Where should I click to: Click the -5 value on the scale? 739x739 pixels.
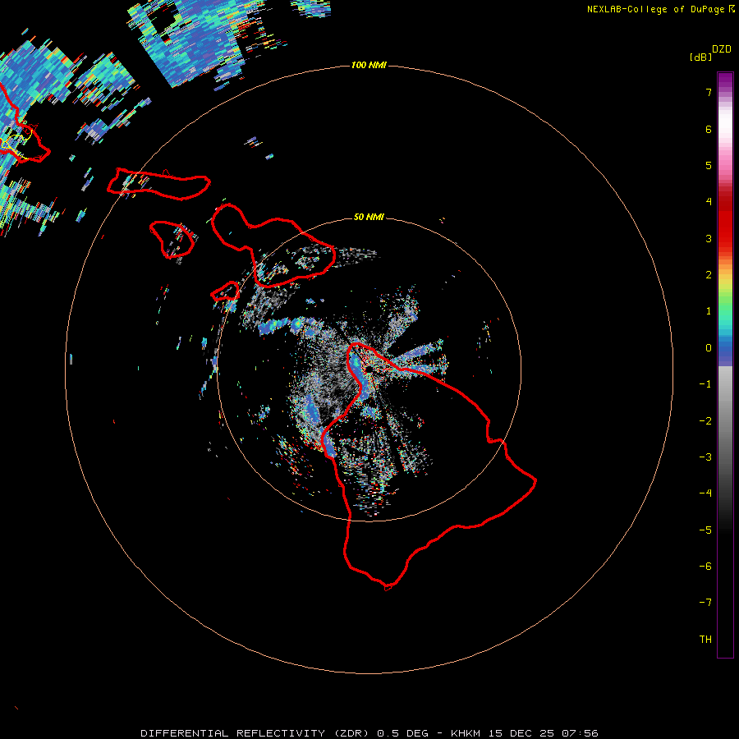click(x=705, y=530)
